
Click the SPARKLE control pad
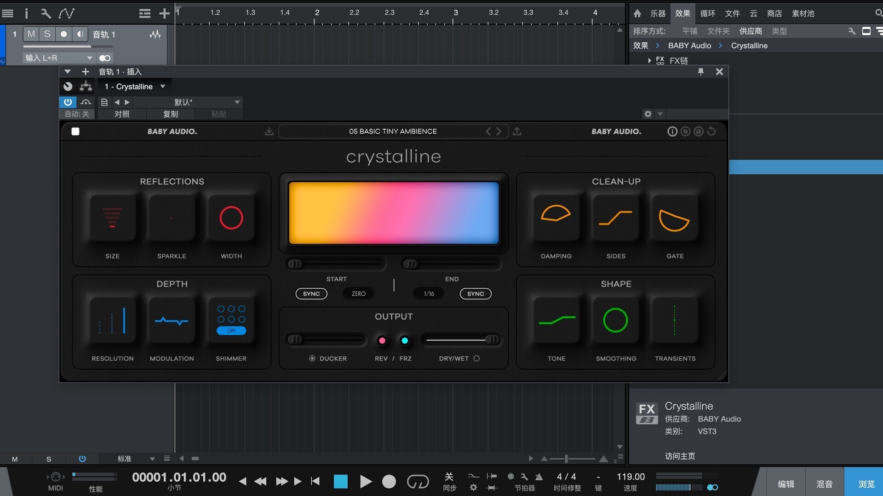coord(172,218)
